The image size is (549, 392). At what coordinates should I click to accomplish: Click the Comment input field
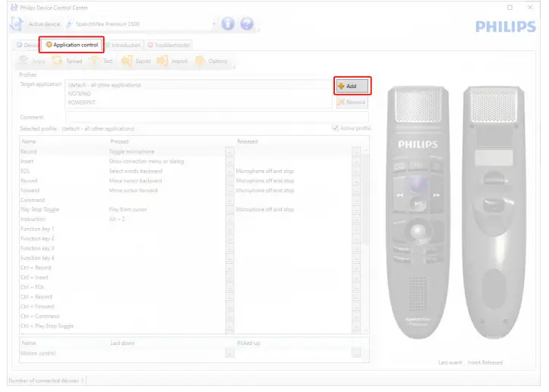point(216,117)
